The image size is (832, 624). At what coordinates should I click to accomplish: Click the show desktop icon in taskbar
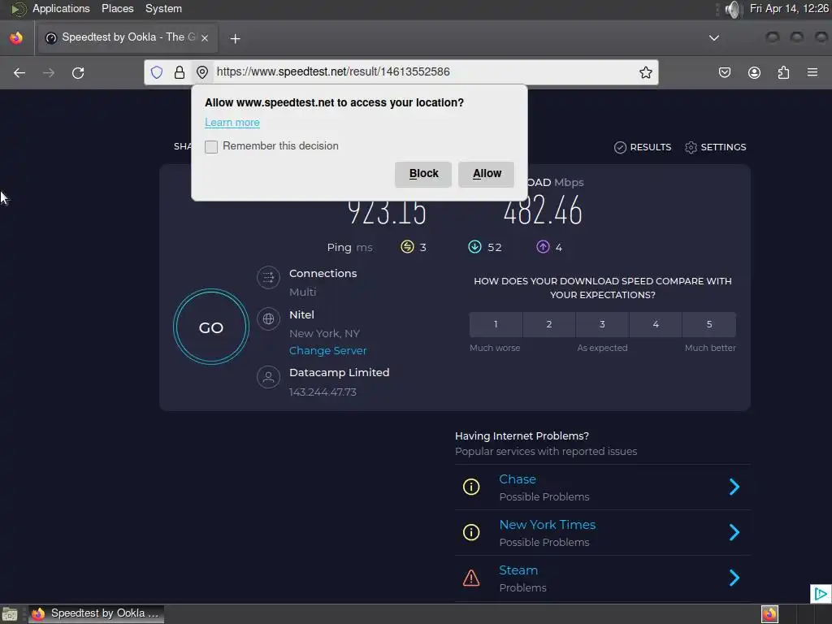(x=10, y=614)
